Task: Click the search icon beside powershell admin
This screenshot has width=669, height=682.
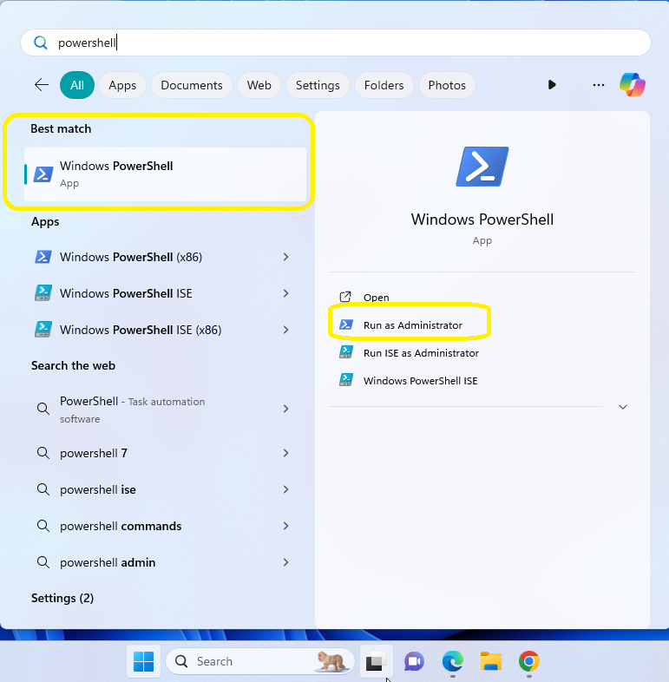Action: pyautogui.click(x=43, y=562)
